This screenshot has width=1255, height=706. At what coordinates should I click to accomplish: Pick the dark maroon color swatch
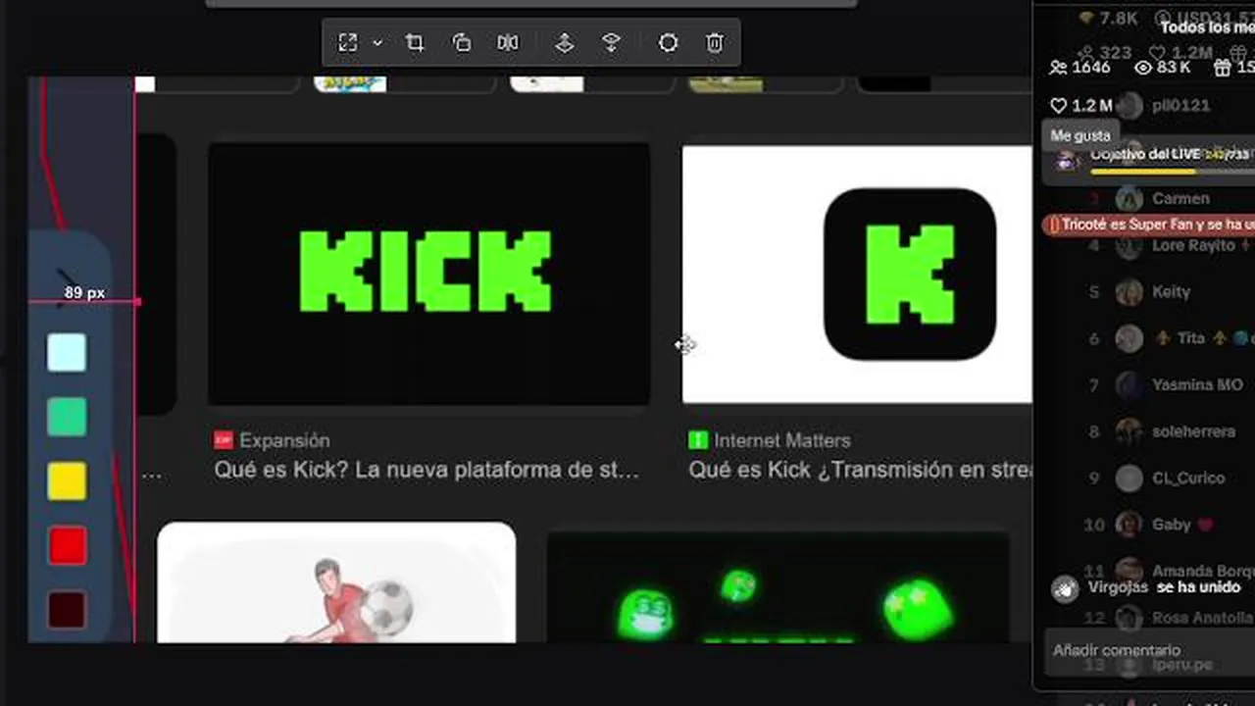(67, 610)
